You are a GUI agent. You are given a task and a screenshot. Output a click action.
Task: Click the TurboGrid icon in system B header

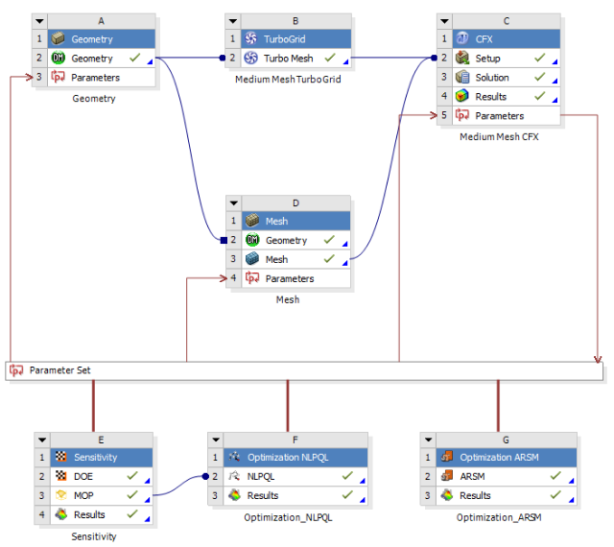250,39
